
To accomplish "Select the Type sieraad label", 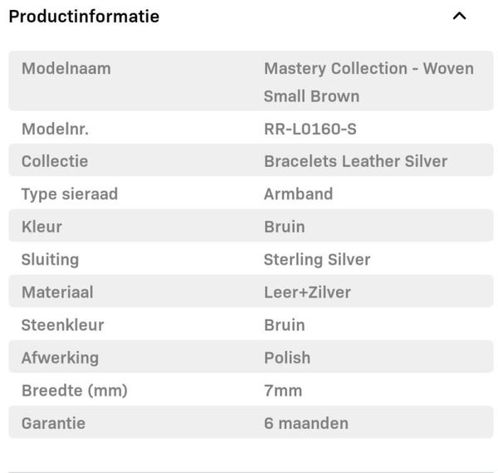I will click(x=70, y=194).
